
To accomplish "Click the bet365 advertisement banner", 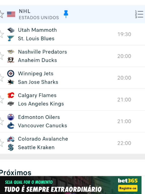I will [x=71, y=185].
